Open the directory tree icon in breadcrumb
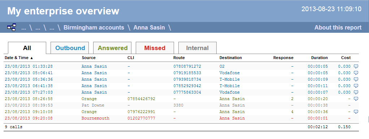 click(12, 27)
